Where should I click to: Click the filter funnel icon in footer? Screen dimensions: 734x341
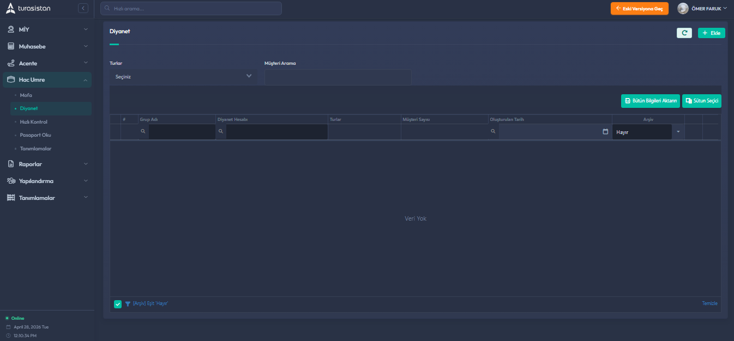(x=128, y=304)
